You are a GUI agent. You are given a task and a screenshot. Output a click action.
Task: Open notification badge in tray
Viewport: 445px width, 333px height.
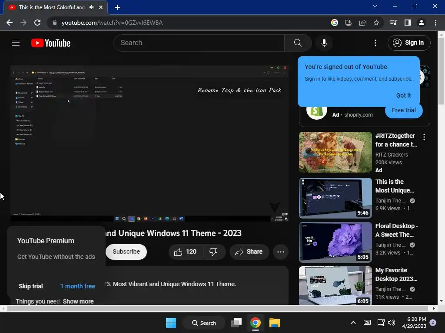[433, 323]
